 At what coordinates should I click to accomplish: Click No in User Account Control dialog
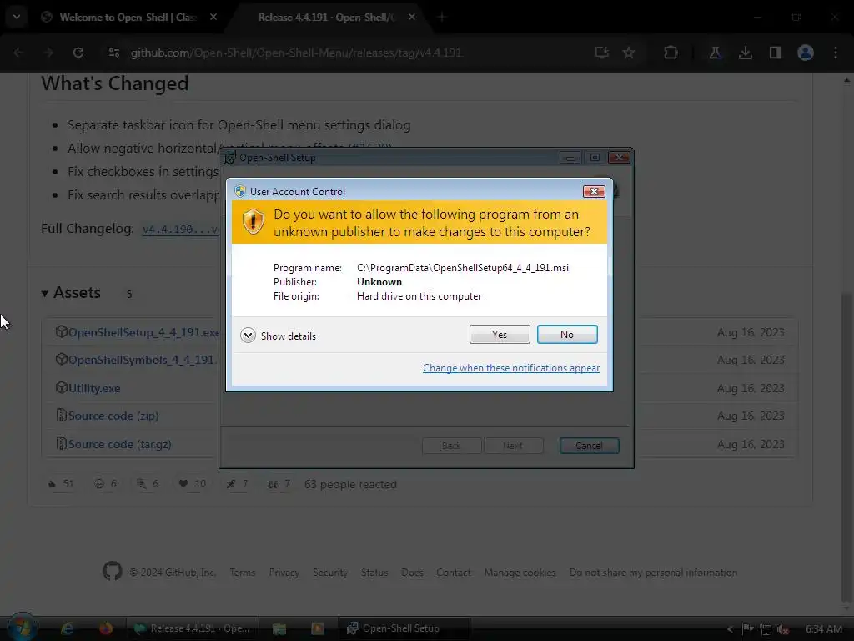point(567,334)
